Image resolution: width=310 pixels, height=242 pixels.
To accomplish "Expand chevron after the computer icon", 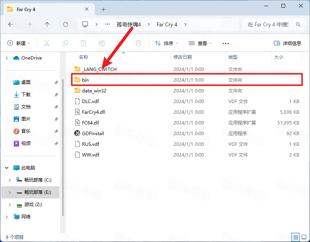I will click(x=96, y=24).
